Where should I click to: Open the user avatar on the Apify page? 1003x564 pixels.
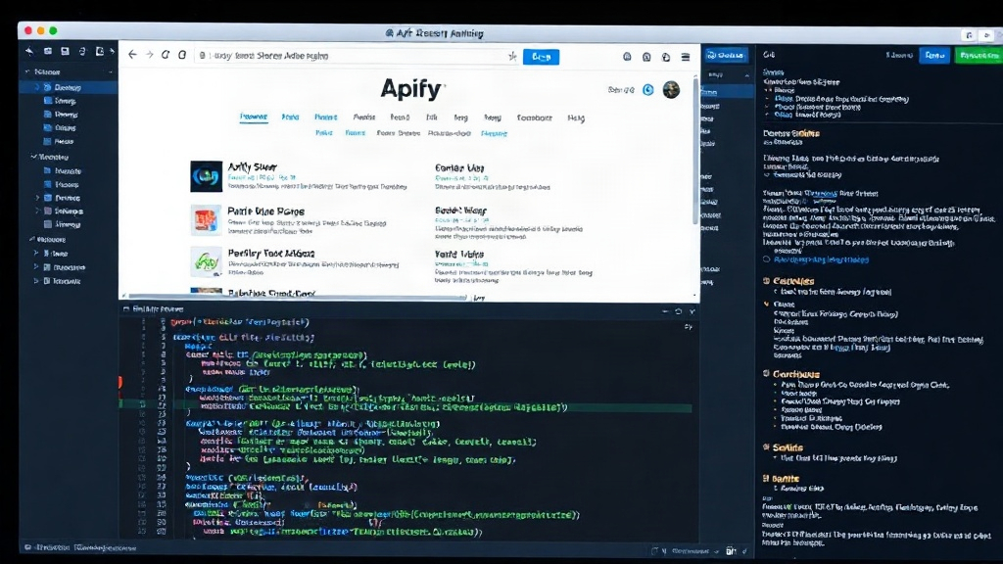pos(671,89)
